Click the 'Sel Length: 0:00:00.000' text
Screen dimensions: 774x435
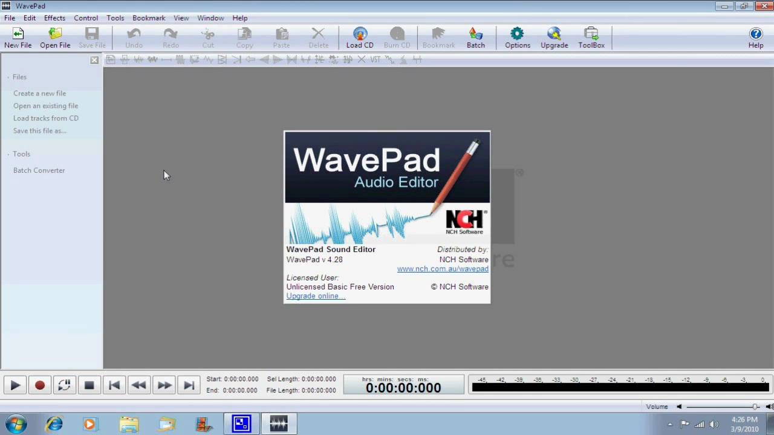tap(301, 379)
